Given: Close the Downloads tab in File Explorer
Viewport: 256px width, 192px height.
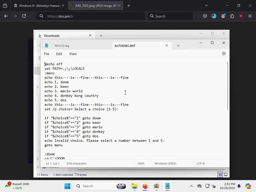Looking at the screenshot, I should tap(90, 35).
